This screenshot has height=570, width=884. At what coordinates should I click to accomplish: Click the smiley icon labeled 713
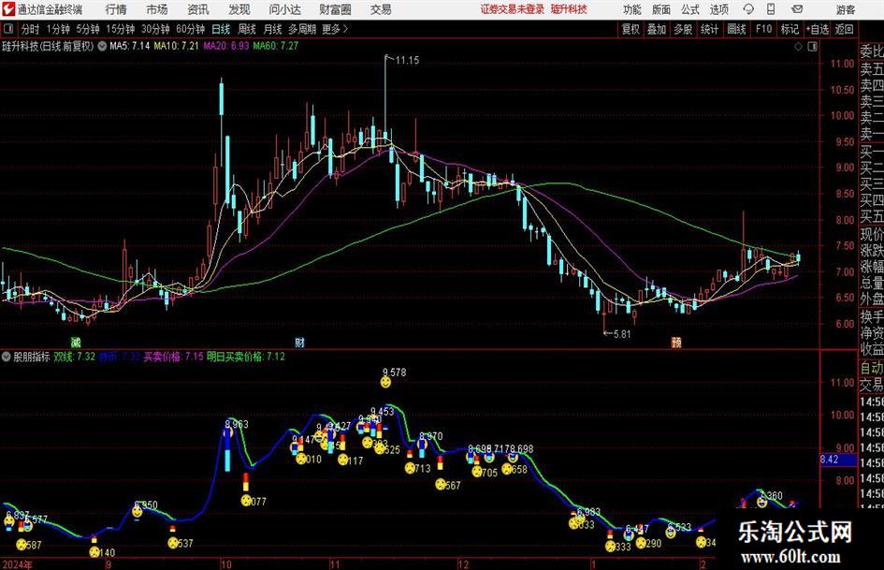pyautogui.click(x=410, y=468)
